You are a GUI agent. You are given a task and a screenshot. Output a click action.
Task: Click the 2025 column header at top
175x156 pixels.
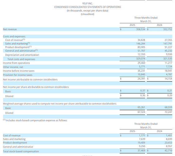point(132,25)
